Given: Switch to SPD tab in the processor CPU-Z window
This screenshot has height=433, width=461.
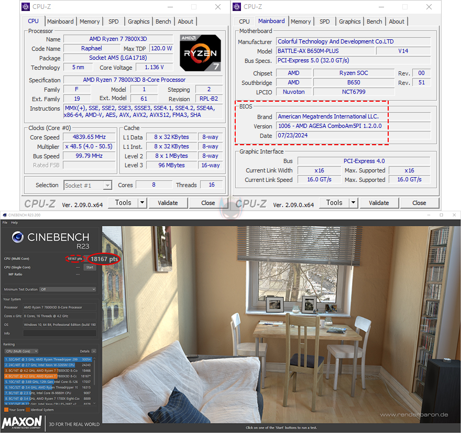Looking at the screenshot, I should pyautogui.click(x=114, y=21).
